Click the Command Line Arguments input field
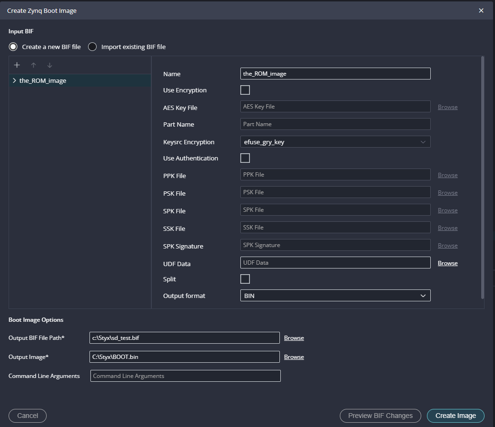This screenshot has width=495, height=427. (x=185, y=376)
